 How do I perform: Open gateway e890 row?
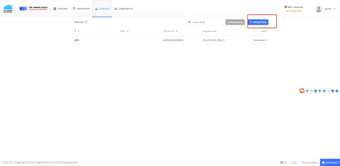pos(77,40)
